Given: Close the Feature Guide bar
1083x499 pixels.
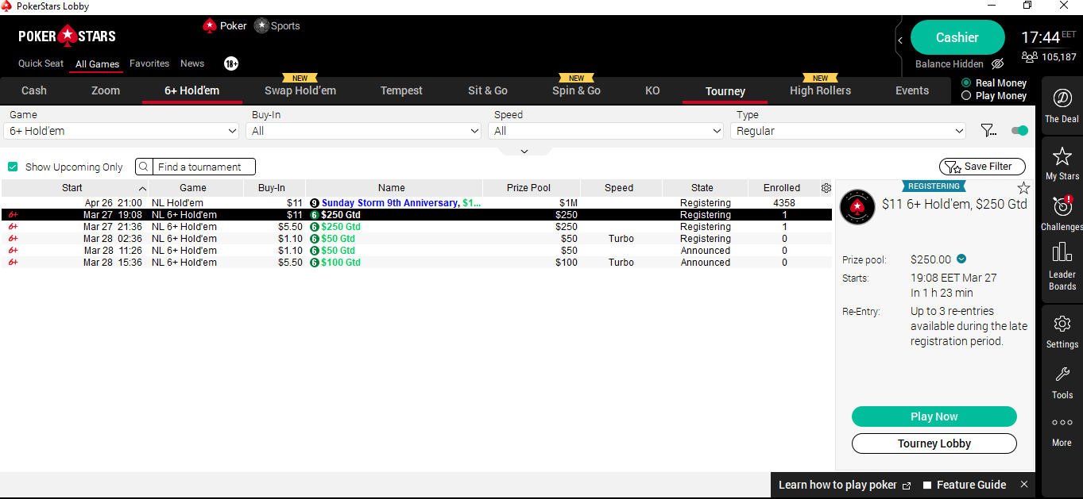Looking at the screenshot, I should point(1024,484).
